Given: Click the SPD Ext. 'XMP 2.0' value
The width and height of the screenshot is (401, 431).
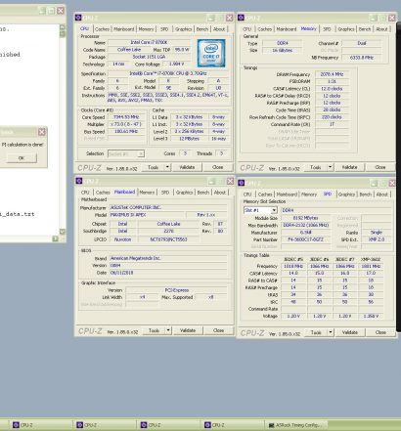Looking at the screenshot, I should pos(377,239).
